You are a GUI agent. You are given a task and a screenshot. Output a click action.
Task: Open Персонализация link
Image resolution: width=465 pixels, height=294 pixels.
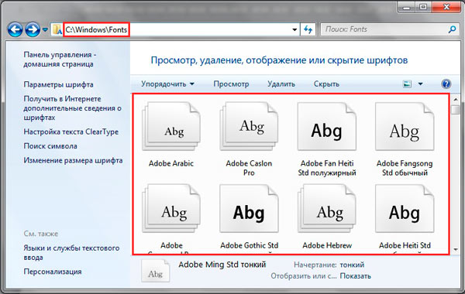point(53,272)
